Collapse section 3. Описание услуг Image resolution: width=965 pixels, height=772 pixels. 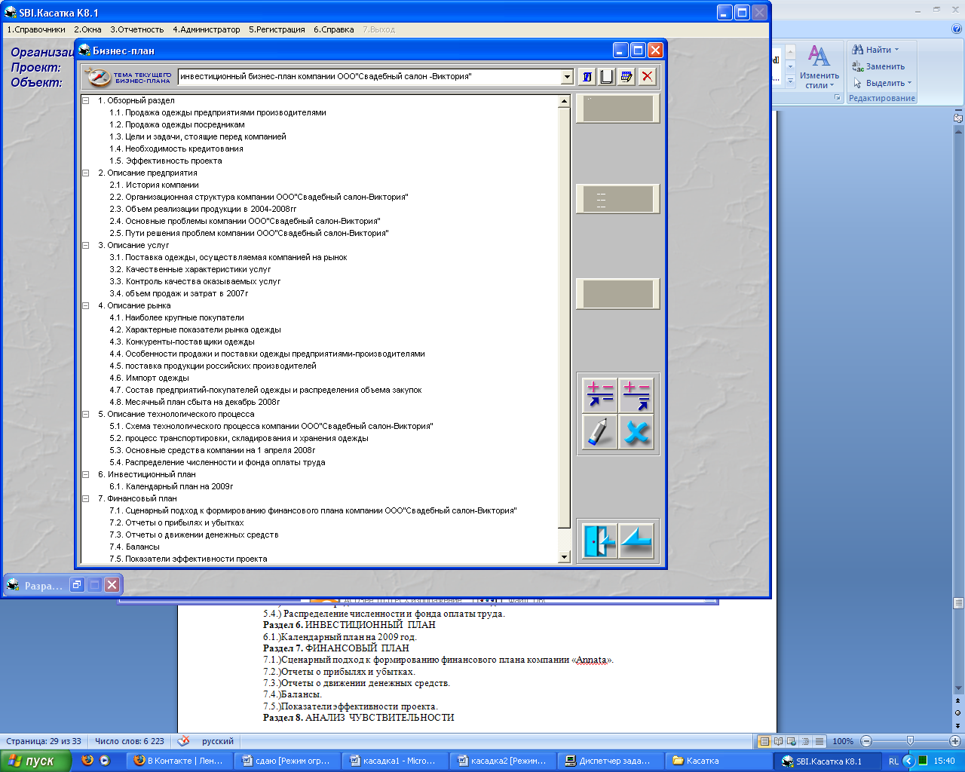click(x=85, y=245)
